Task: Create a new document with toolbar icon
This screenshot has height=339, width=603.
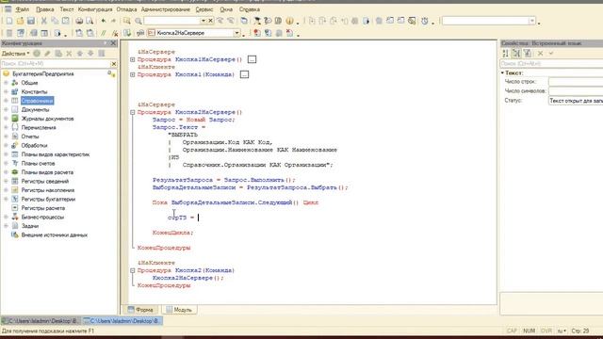Action: click(9, 21)
